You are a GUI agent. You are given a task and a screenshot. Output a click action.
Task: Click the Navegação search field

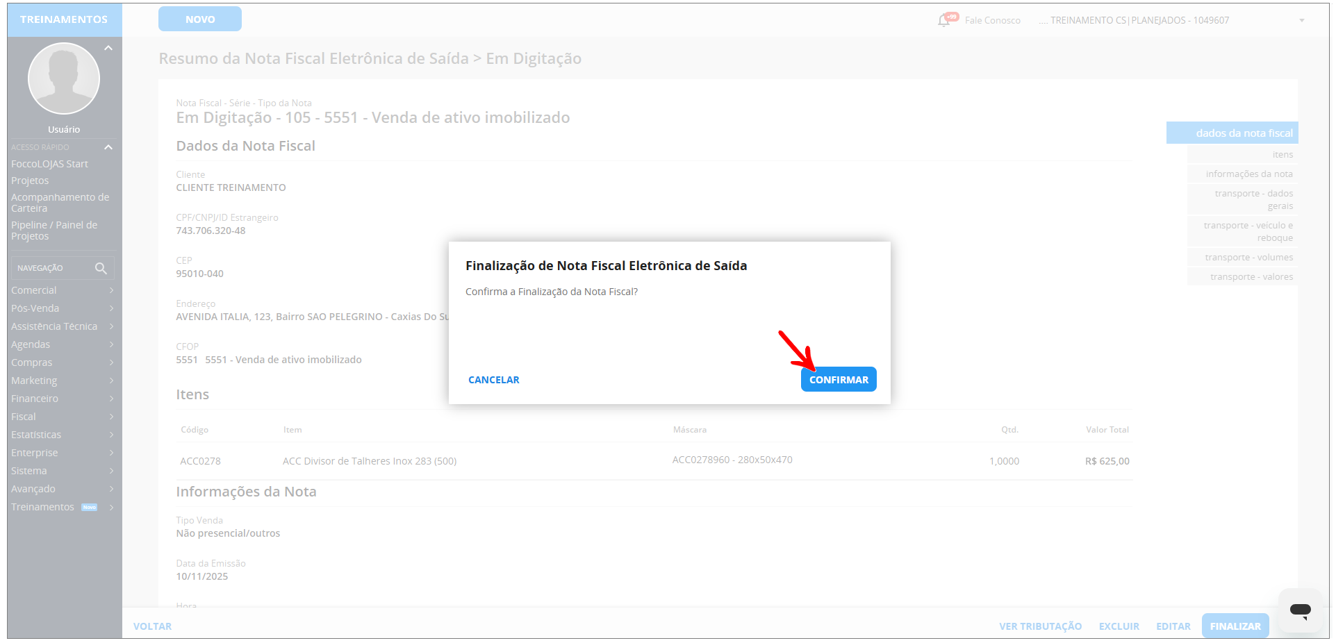(x=63, y=268)
